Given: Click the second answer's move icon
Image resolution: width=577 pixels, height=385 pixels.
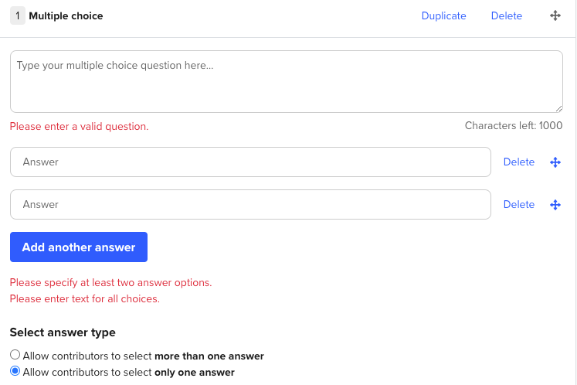Looking at the screenshot, I should coord(555,205).
